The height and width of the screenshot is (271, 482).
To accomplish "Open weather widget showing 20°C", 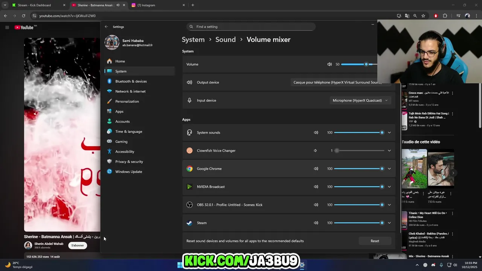I will coord(19,265).
